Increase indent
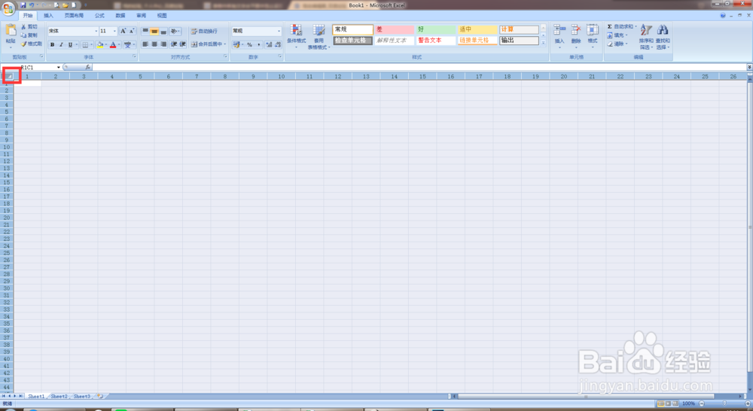753x411 pixels. pyautogui.click(x=183, y=44)
